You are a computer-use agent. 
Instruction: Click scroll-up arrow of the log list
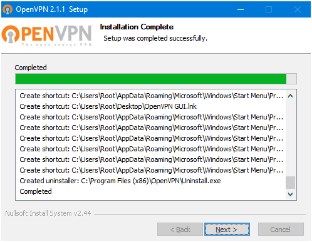pyautogui.click(x=290, y=96)
